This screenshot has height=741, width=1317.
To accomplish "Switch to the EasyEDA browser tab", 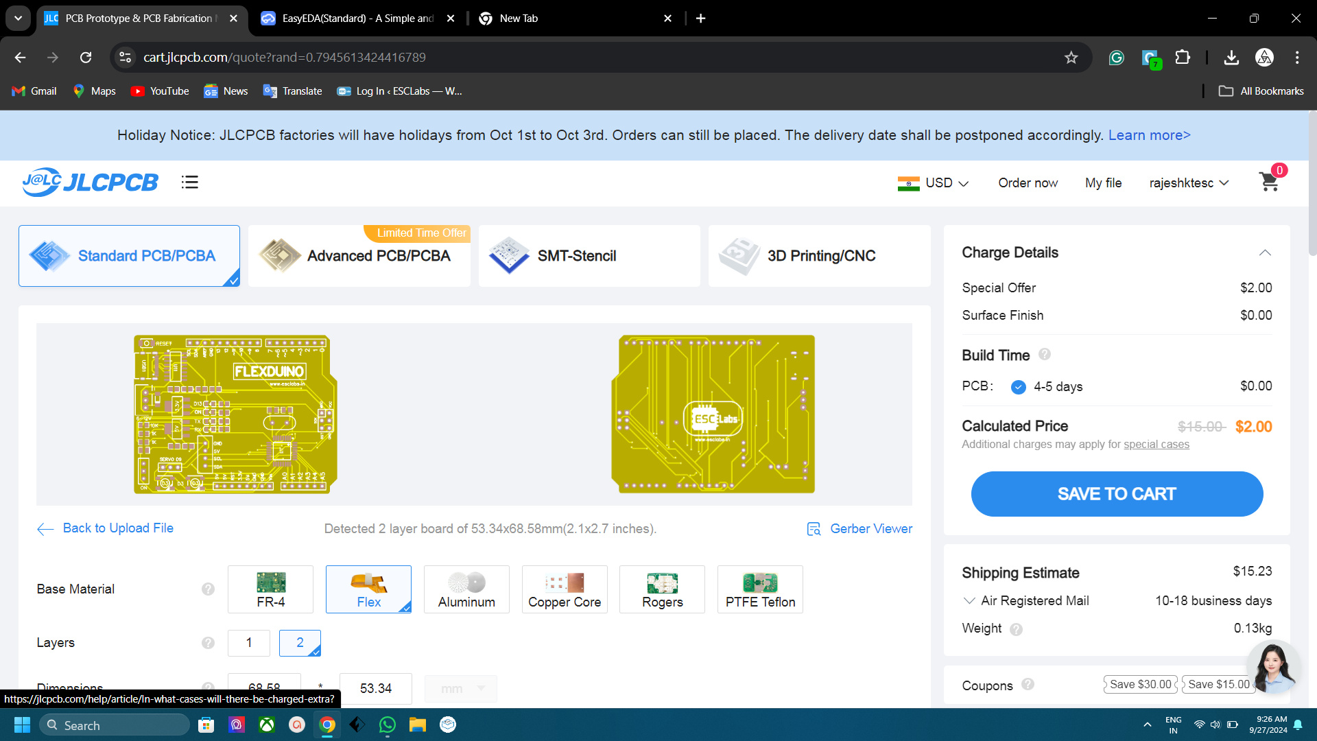I will tap(357, 19).
